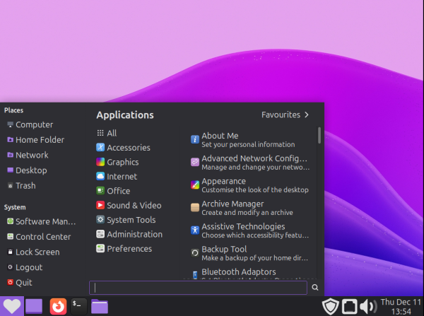The image size is (424, 316).
Task: Click the Appearance paintbrush icon
Action: pos(195,185)
